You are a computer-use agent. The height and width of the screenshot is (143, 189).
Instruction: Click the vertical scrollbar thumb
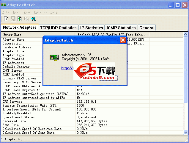[185, 70]
